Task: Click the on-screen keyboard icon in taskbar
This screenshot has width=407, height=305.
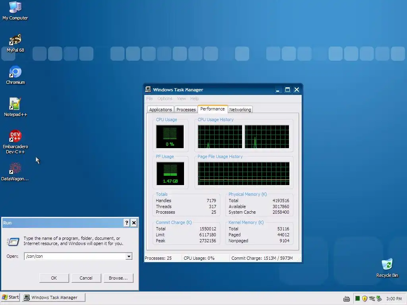Action: (347, 299)
